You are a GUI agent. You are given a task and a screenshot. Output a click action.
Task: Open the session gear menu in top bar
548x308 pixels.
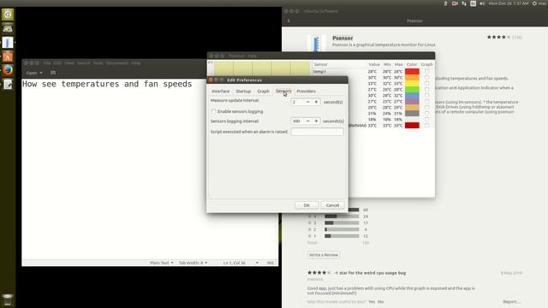click(x=534, y=3)
